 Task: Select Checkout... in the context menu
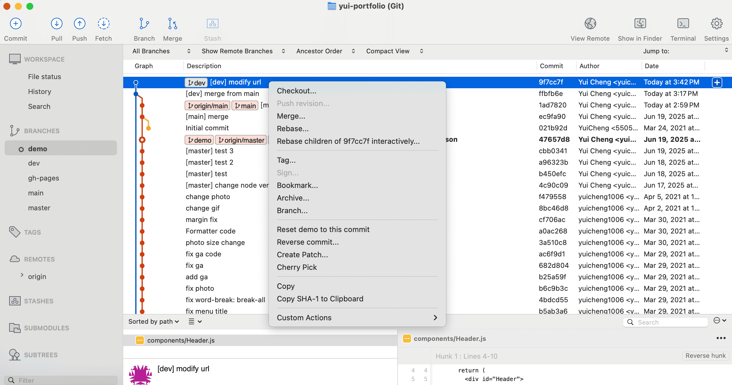click(296, 91)
